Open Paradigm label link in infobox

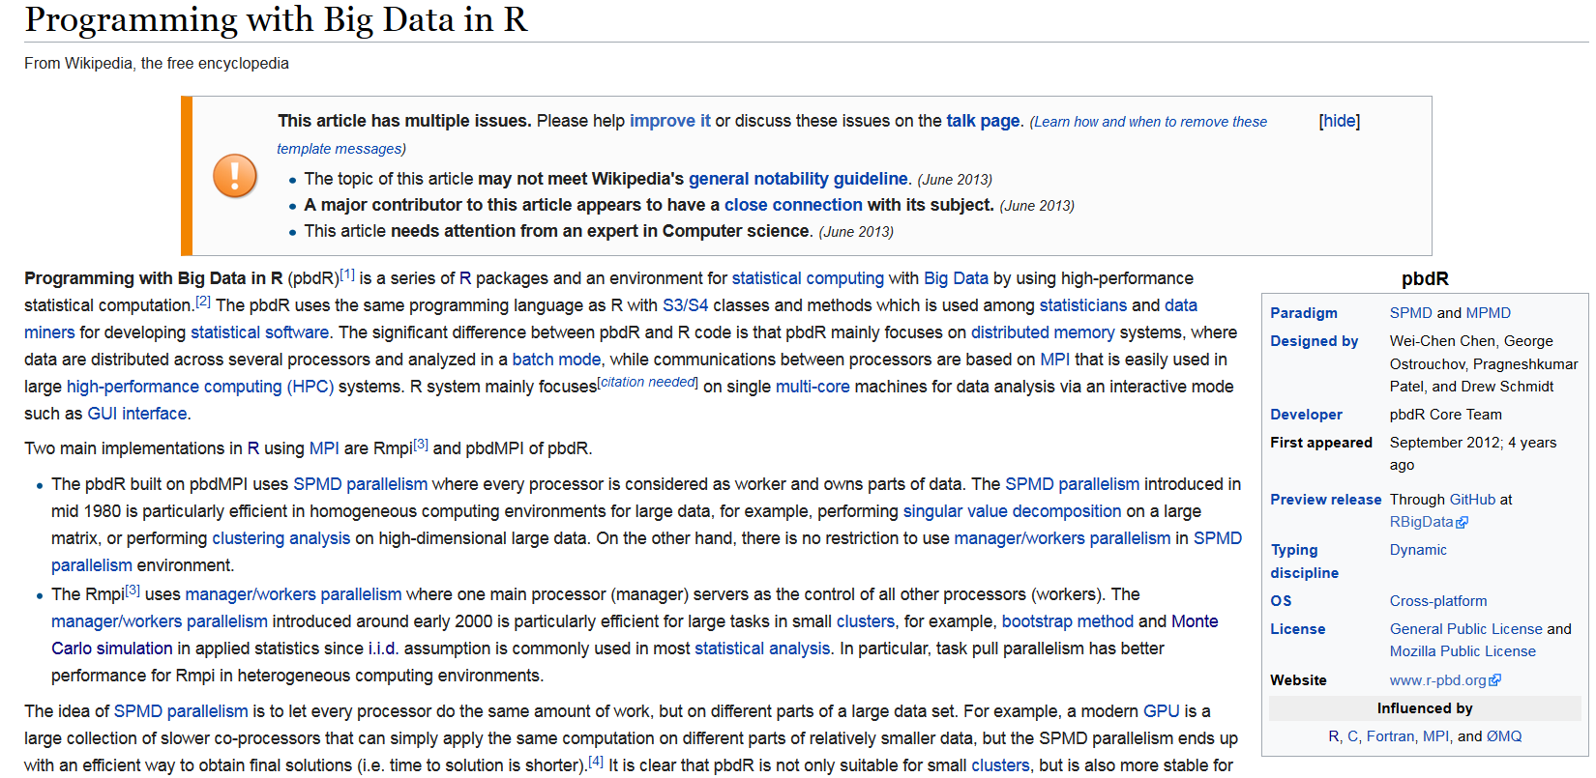[1304, 313]
